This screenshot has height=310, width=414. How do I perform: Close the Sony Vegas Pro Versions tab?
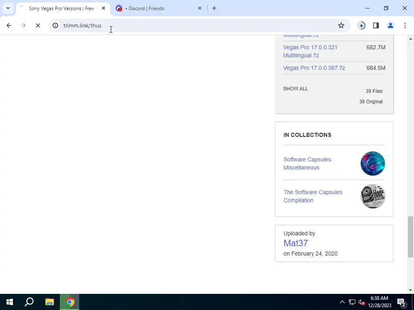coord(103,8)
